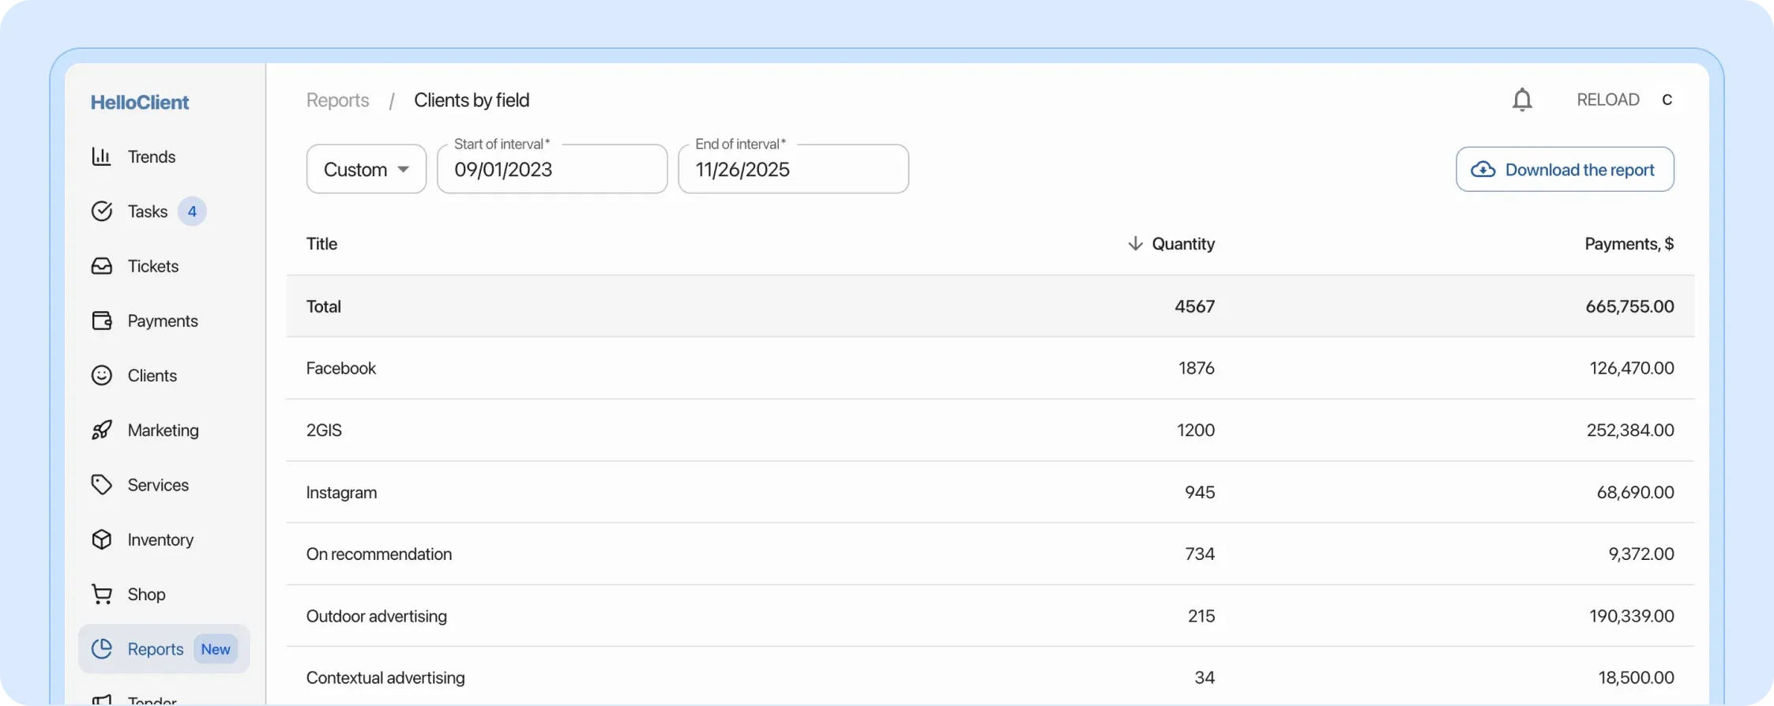Click Instagram quantity 945
Screen dimensions: 1774x706
pyautogui.click(x=1200, y=492)
